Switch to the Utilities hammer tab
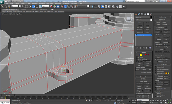 click(151, 14)
